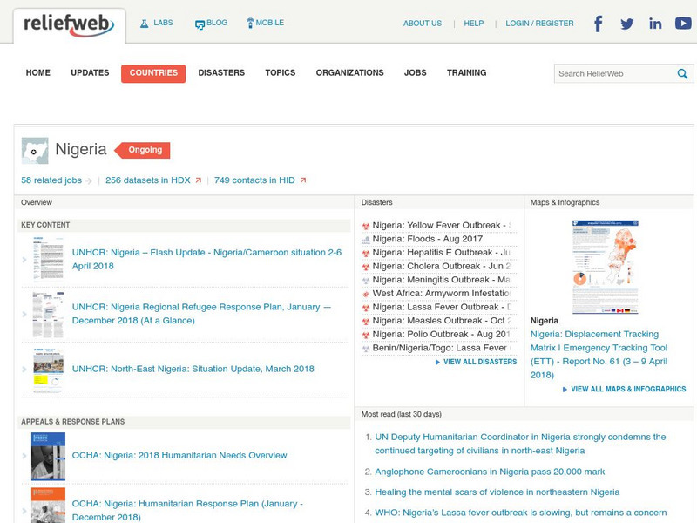Click triangle before View All Maps & Infographics
The width and height of the screenshot is (697, 523).
point(565,390)
